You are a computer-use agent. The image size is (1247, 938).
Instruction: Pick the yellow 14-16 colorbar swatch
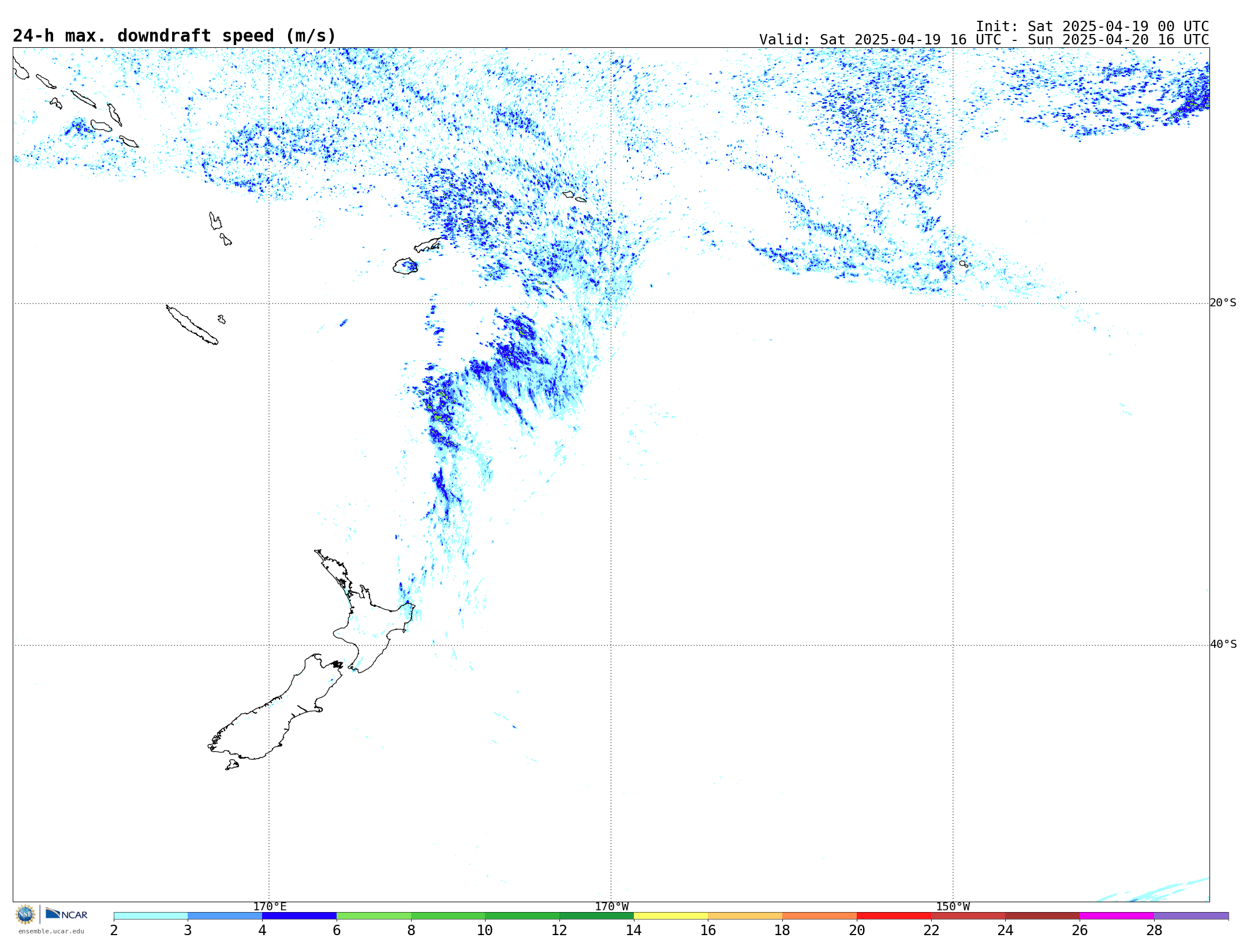pos(671,916)
